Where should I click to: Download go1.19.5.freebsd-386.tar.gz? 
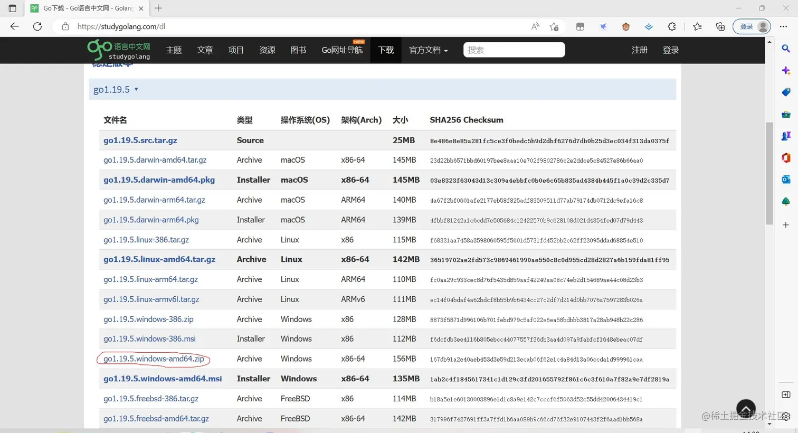(x=151, y=399)
